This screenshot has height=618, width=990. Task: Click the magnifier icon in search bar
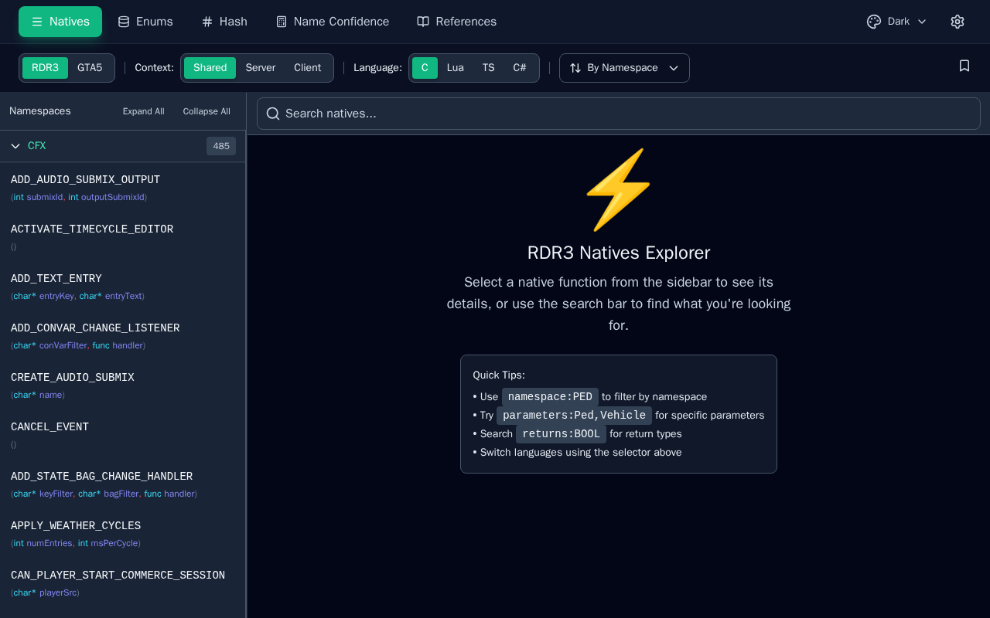coord(273,114)
